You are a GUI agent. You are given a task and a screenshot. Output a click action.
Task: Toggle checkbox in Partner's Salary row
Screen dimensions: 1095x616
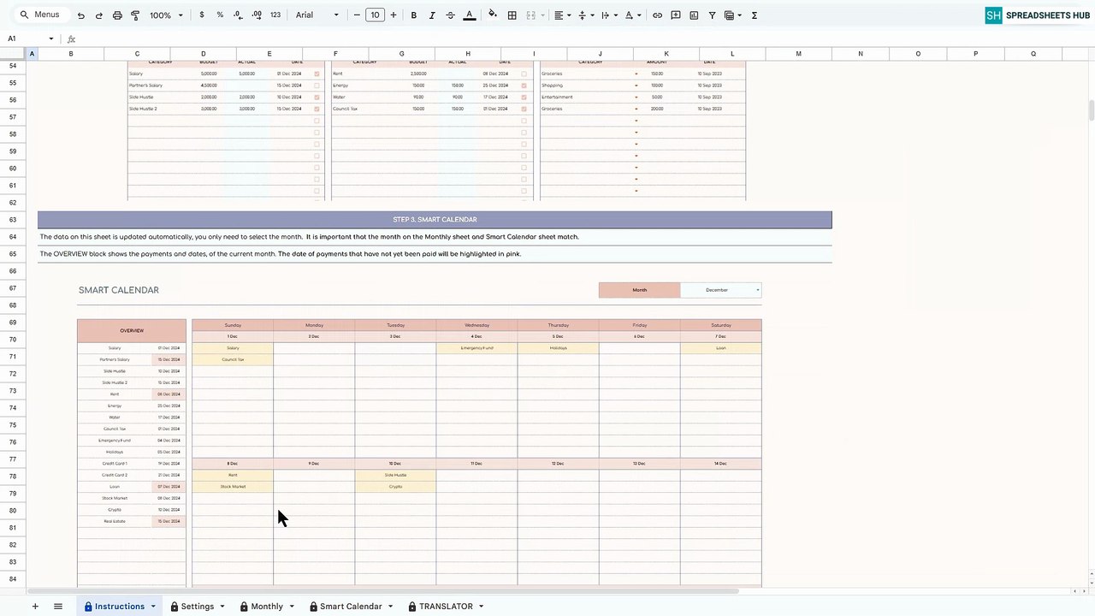317,86
